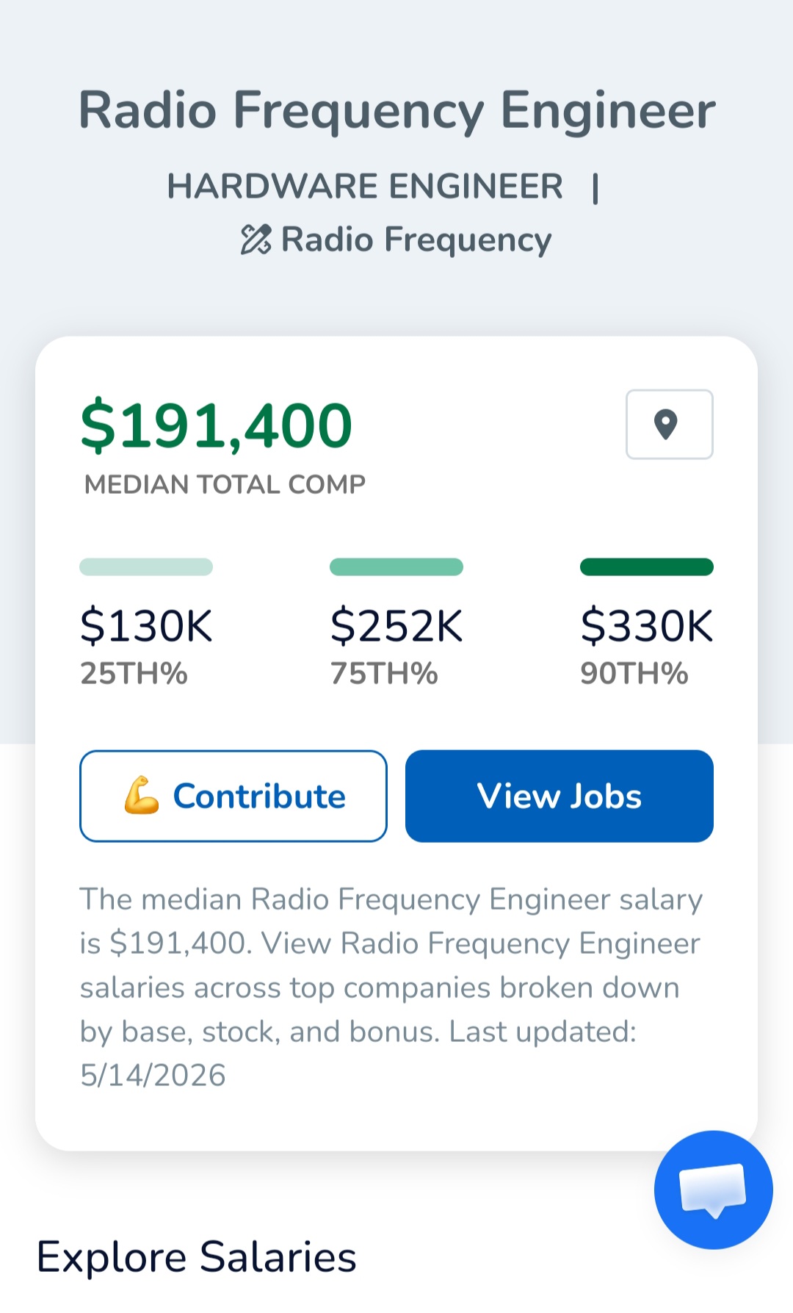Click the Contribute button

[x=233, y=796]
